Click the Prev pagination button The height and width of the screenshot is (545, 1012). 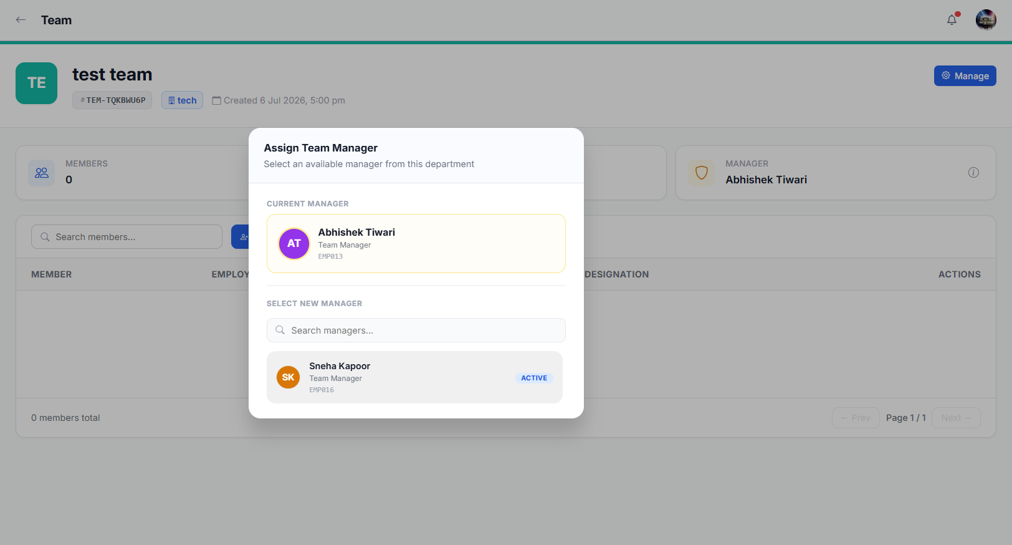pos(856,418)
